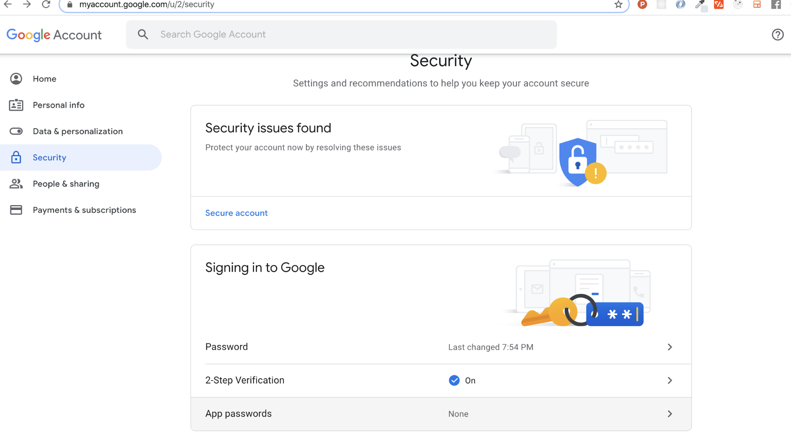Open 2-Step Verification details via chevron
The width and height of the screenshot is (791, 436).
(x=670, y=380)
